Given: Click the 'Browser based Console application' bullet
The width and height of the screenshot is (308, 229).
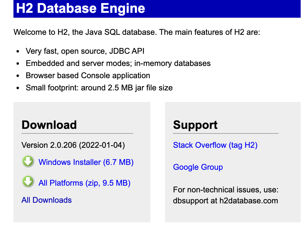Looking at the screenshot, I should (88, 75).
